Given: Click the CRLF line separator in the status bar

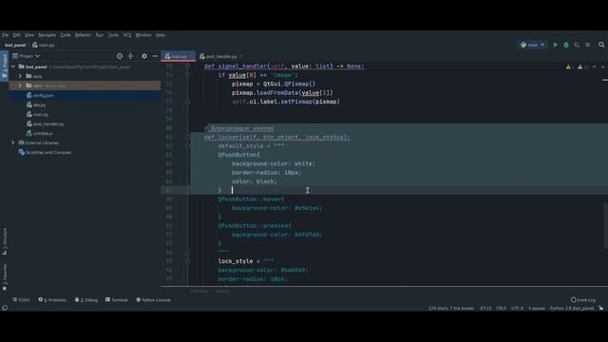Looking at the screenshot, I should (x=501, y=308).
